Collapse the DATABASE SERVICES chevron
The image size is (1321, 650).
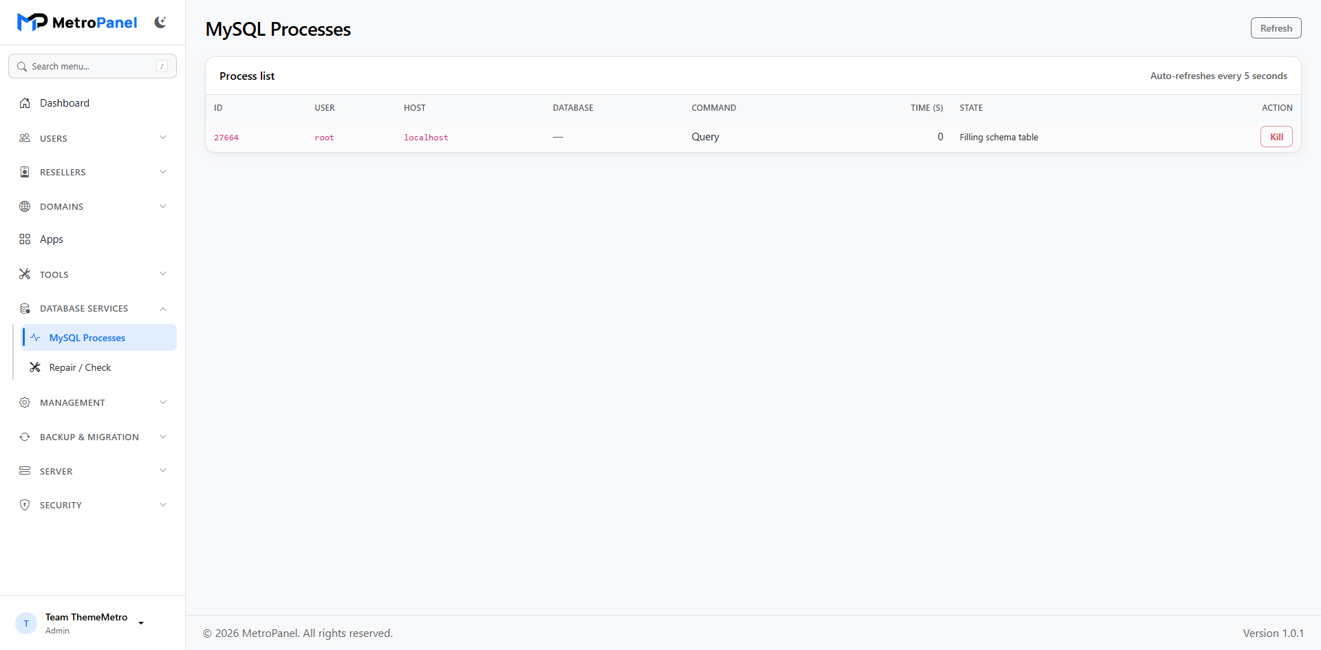[163, 309]
